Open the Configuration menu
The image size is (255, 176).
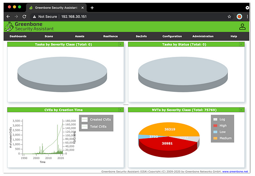(x=172, y=36)
